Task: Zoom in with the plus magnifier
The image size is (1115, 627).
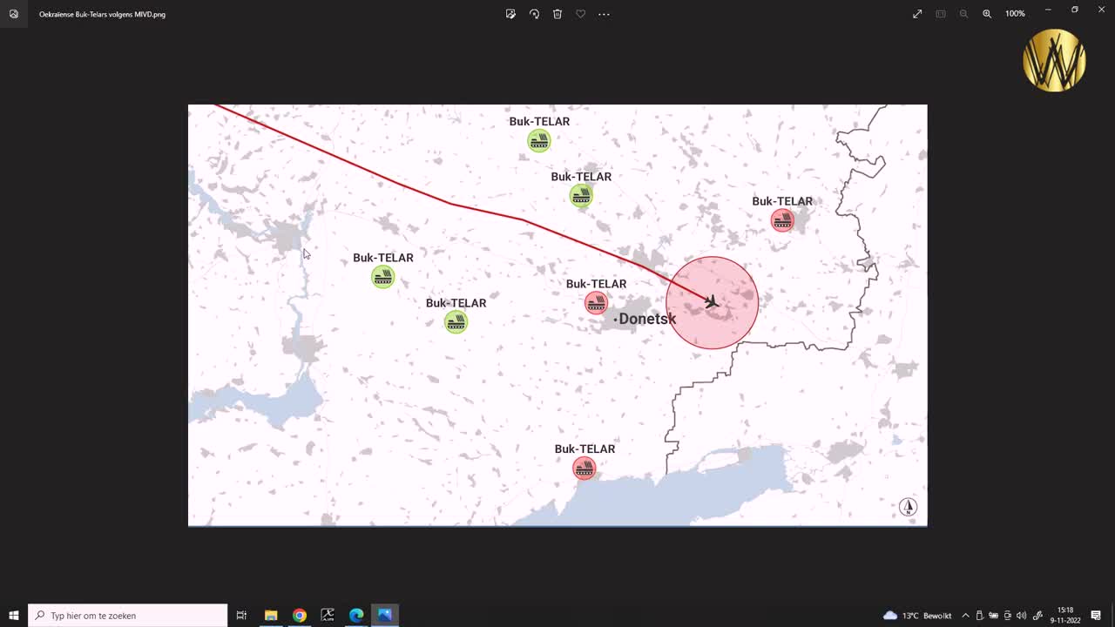Action: [x=987, y=14]
